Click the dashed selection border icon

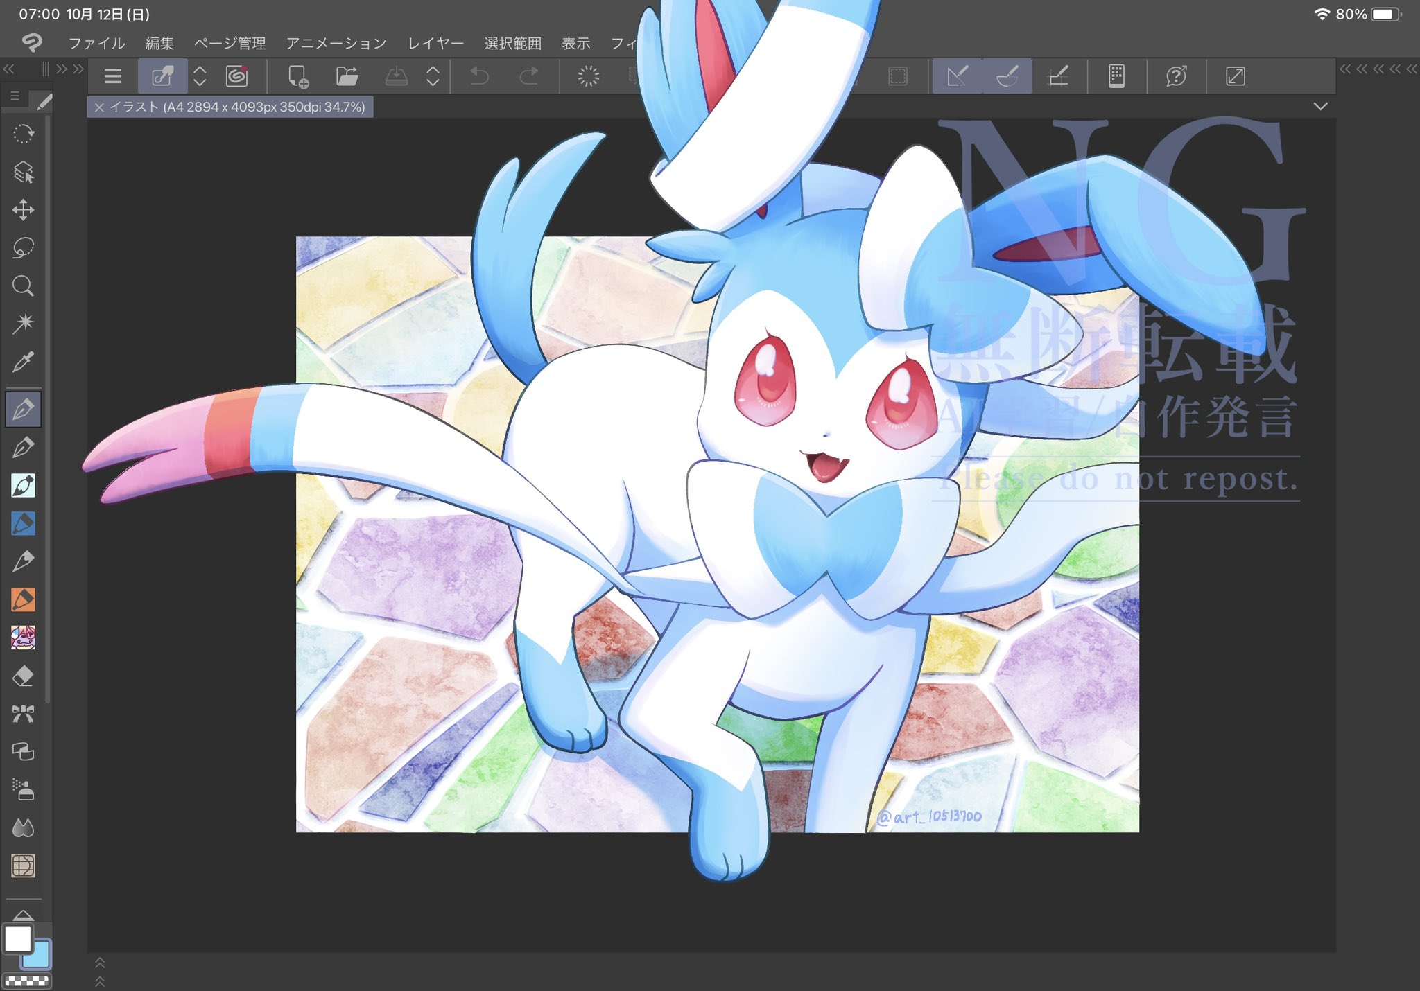(x=898, y=76)
